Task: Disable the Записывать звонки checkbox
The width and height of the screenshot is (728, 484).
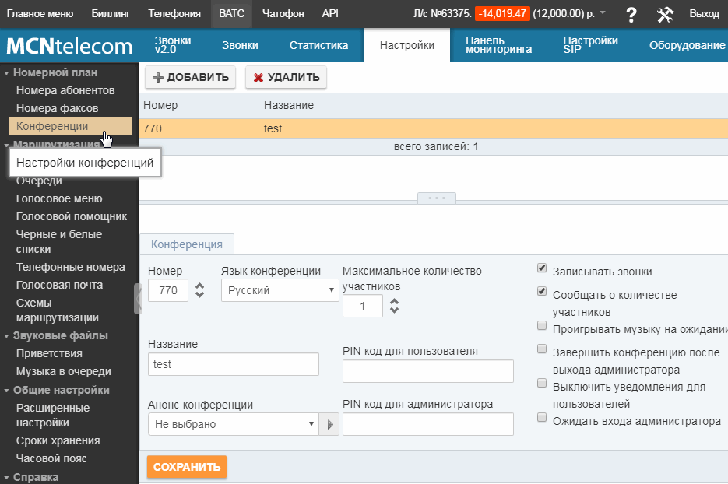Action: pos(542,268)
